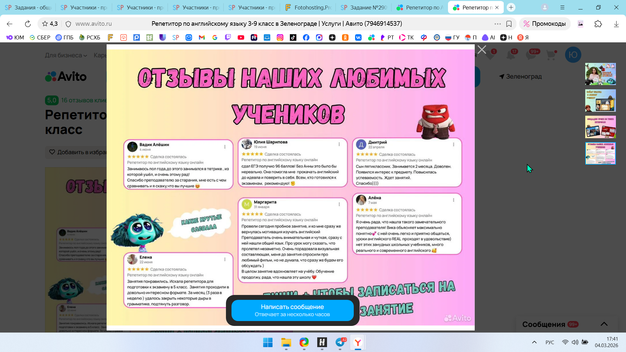Viewport: 626px width, 352px height.
Task: Reload the page with the refresh icon
Action: (x=28, y=24)
